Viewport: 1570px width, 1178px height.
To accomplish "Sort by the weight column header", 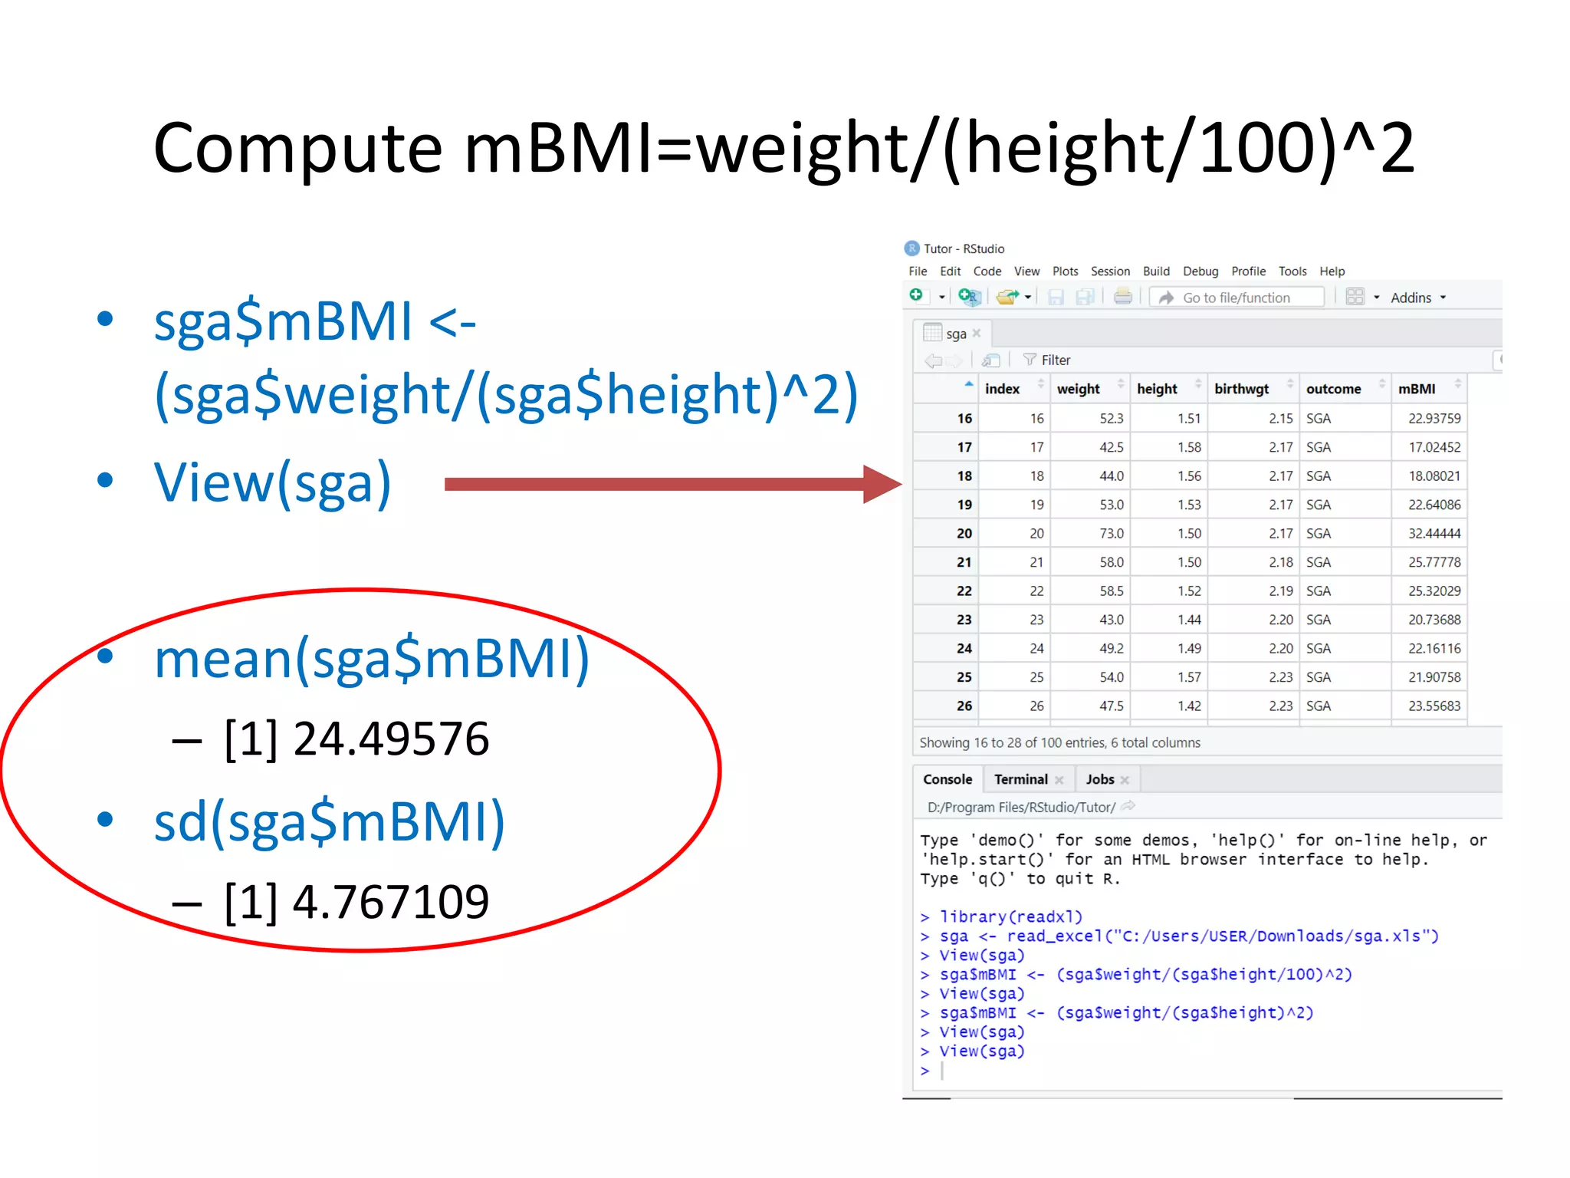I will (x=1089, y=389).
